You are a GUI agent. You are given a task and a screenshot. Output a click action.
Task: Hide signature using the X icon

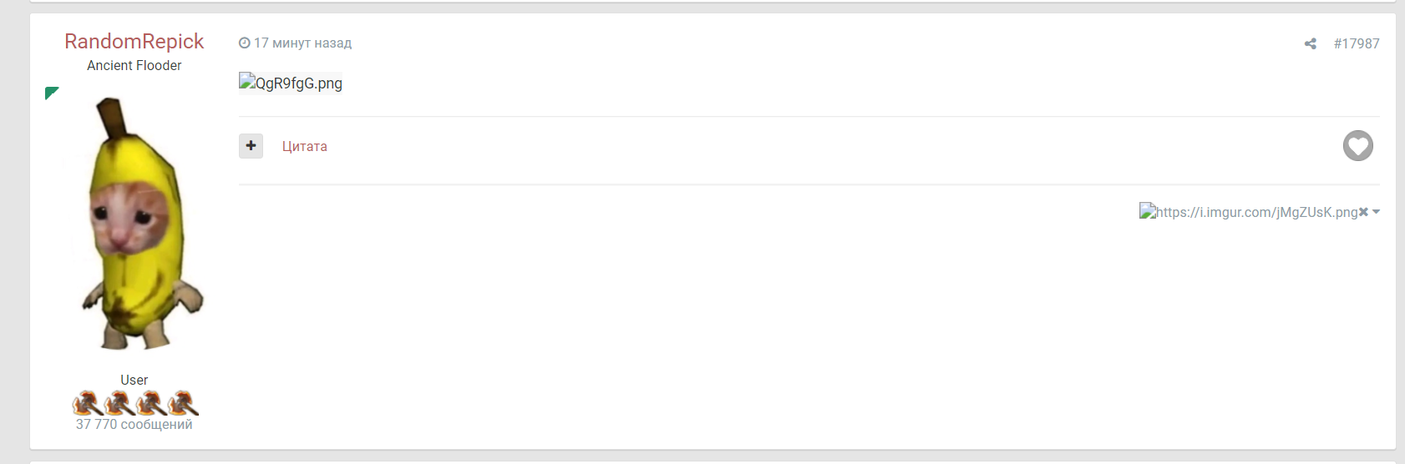1363,212
